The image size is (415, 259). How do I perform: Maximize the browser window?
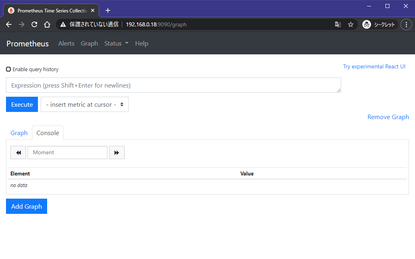point(387,6)
